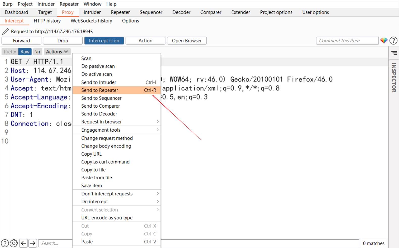Open search settings gear icon
This screenshot has width=399, height=248.
tap(14, 243)
